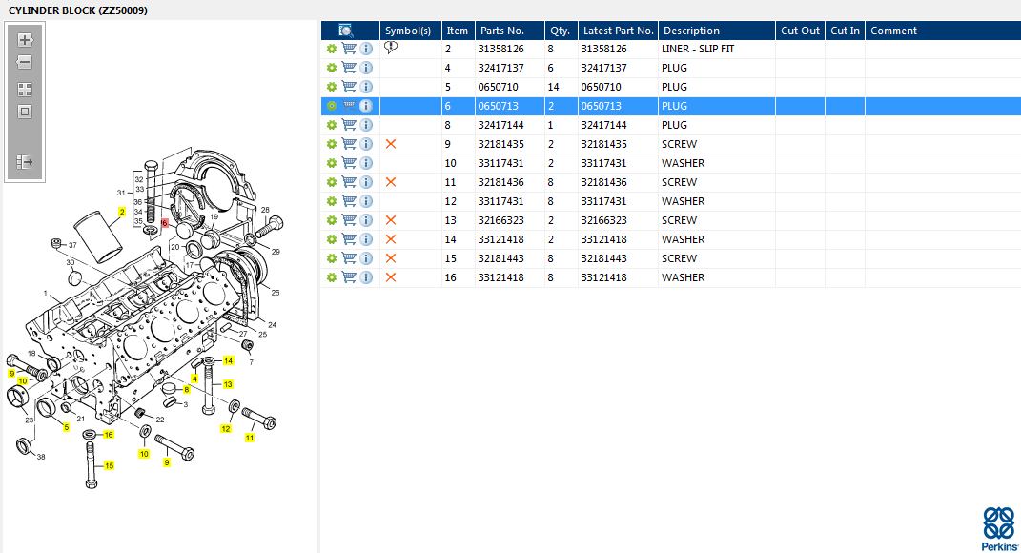Click the export diagram arrow icon
The image size is (1021, 553).
pyautogui.click(x=25, y=163)
